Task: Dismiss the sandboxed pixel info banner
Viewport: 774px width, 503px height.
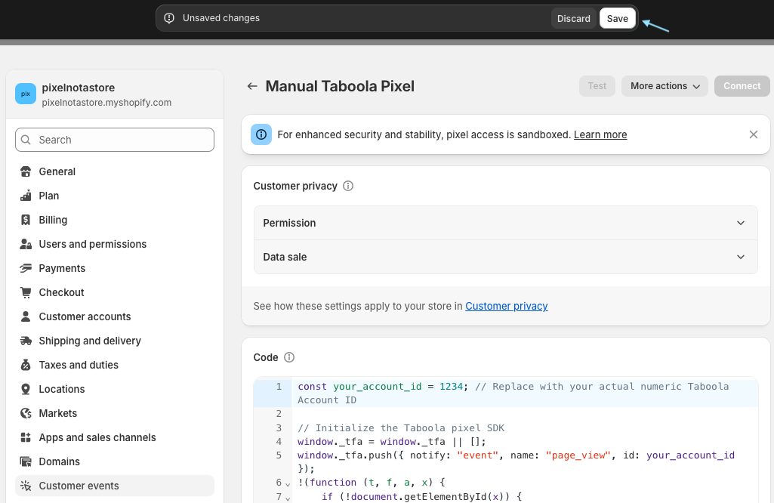Action: (754, 134)
